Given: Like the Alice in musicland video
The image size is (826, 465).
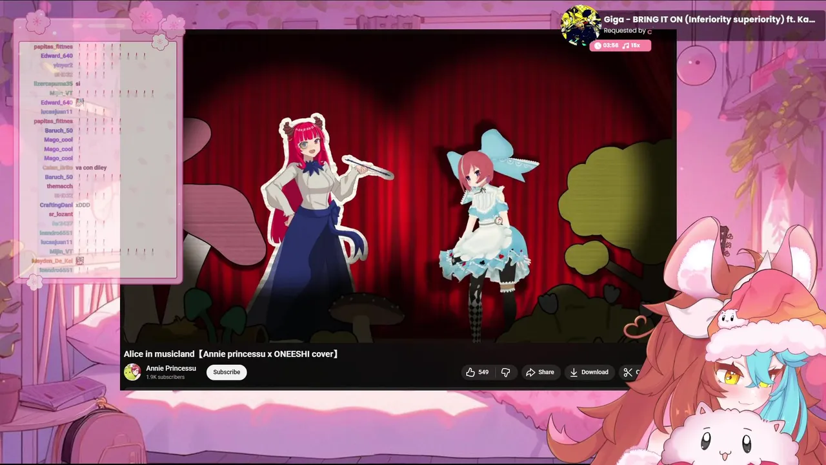Looking at the screenshot, I should (x=477, y=372).
